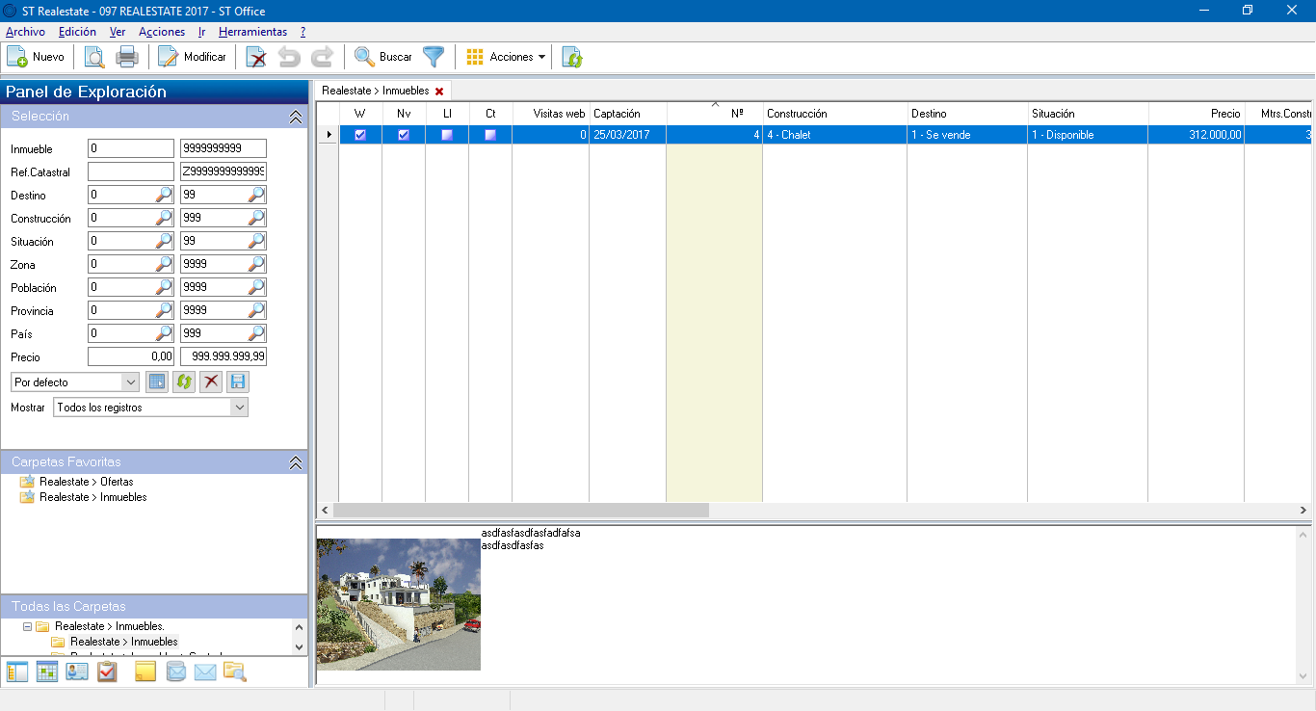The height and width of the screenshot is (711, 1316).
Task: Click the refresh page icon in toolbar
Action: (572, 57)
